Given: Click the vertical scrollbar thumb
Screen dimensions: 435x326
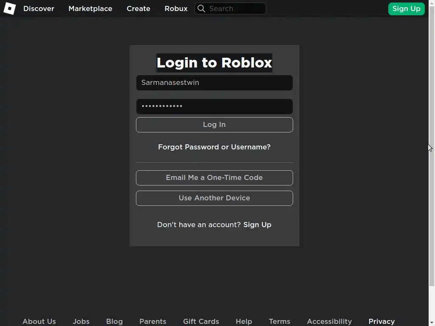Looking at the screenshot, I should 432,146.
